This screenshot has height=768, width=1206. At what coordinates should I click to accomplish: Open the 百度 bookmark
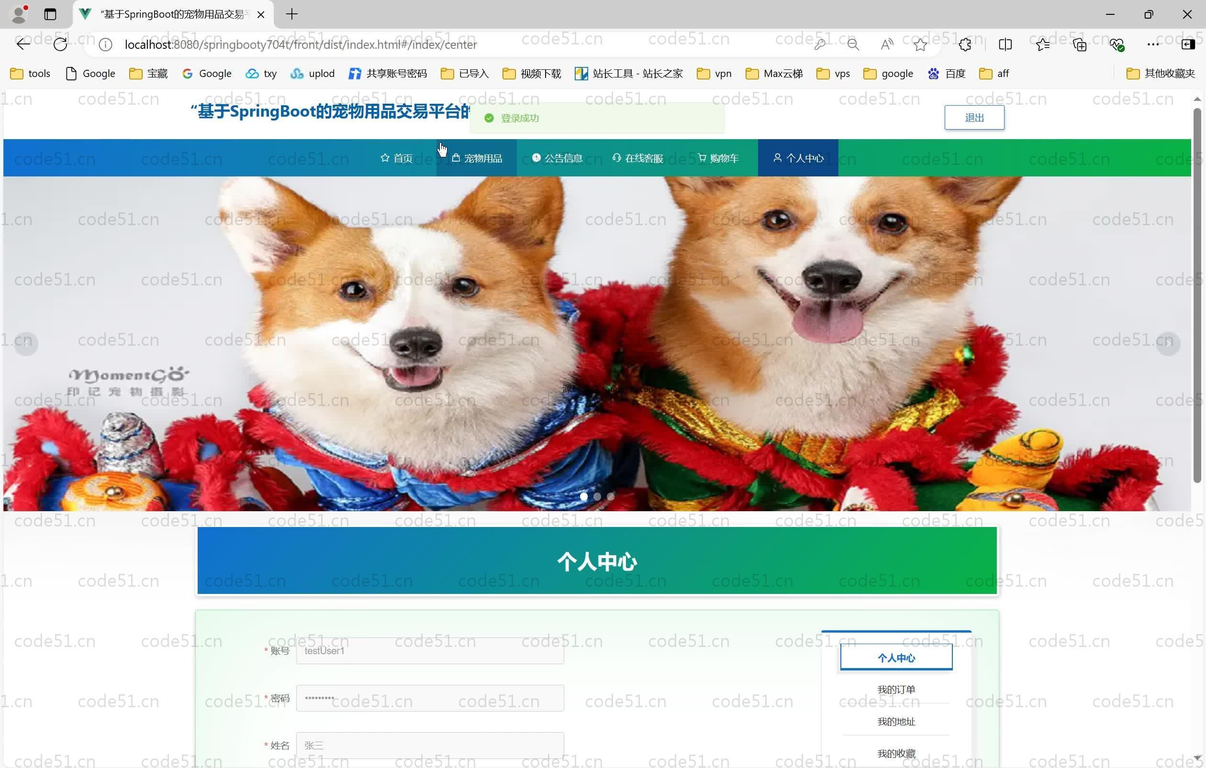947,74
